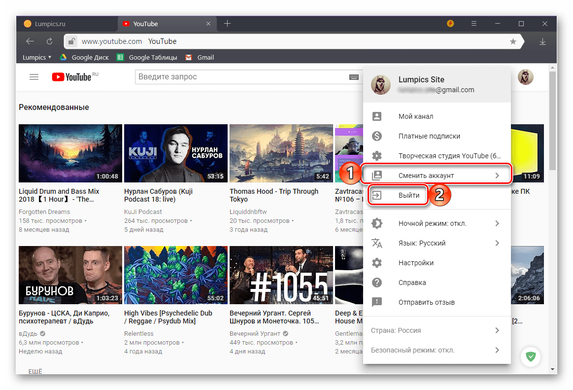Switch to the Lumpics.ru tab
Viewport: 573px width, 390px height.
pyautogui.click(x=67, y=24)
